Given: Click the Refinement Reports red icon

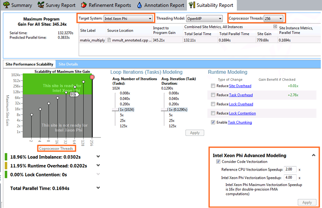Looking at the screenshot, I should click(84, 5).
